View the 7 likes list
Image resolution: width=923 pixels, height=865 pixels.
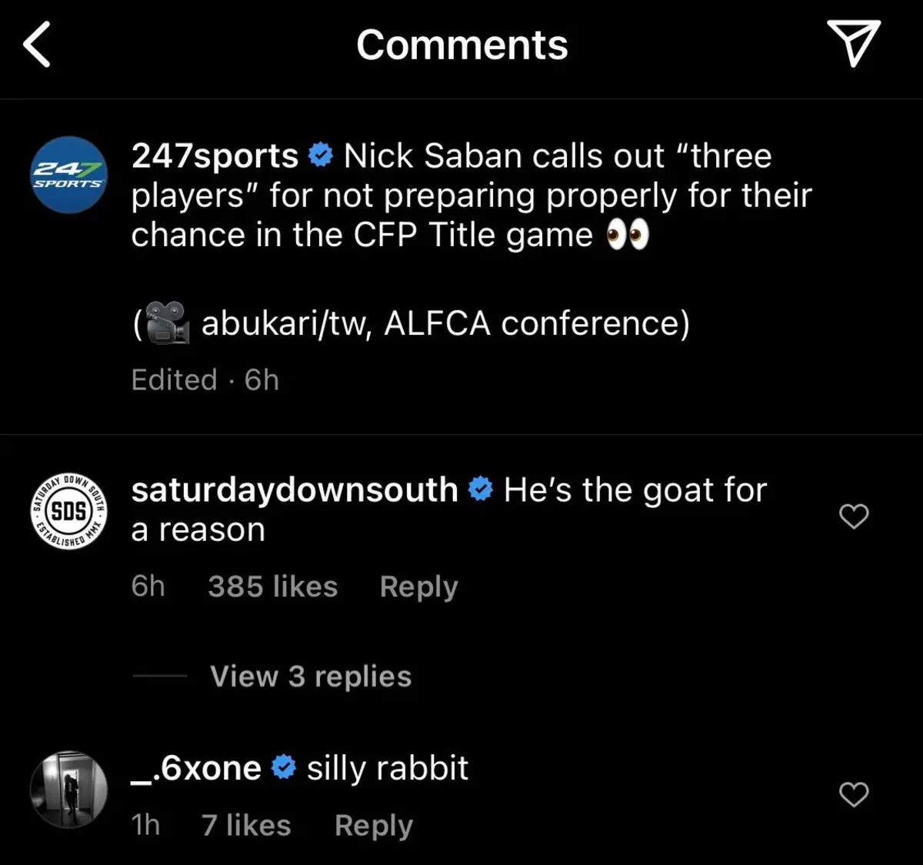[246, 826]
